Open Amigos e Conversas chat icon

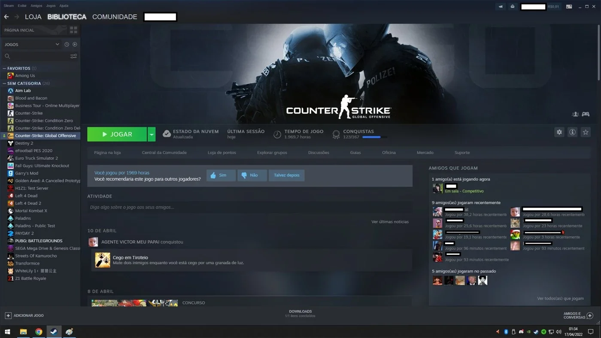tap(590, 315)
